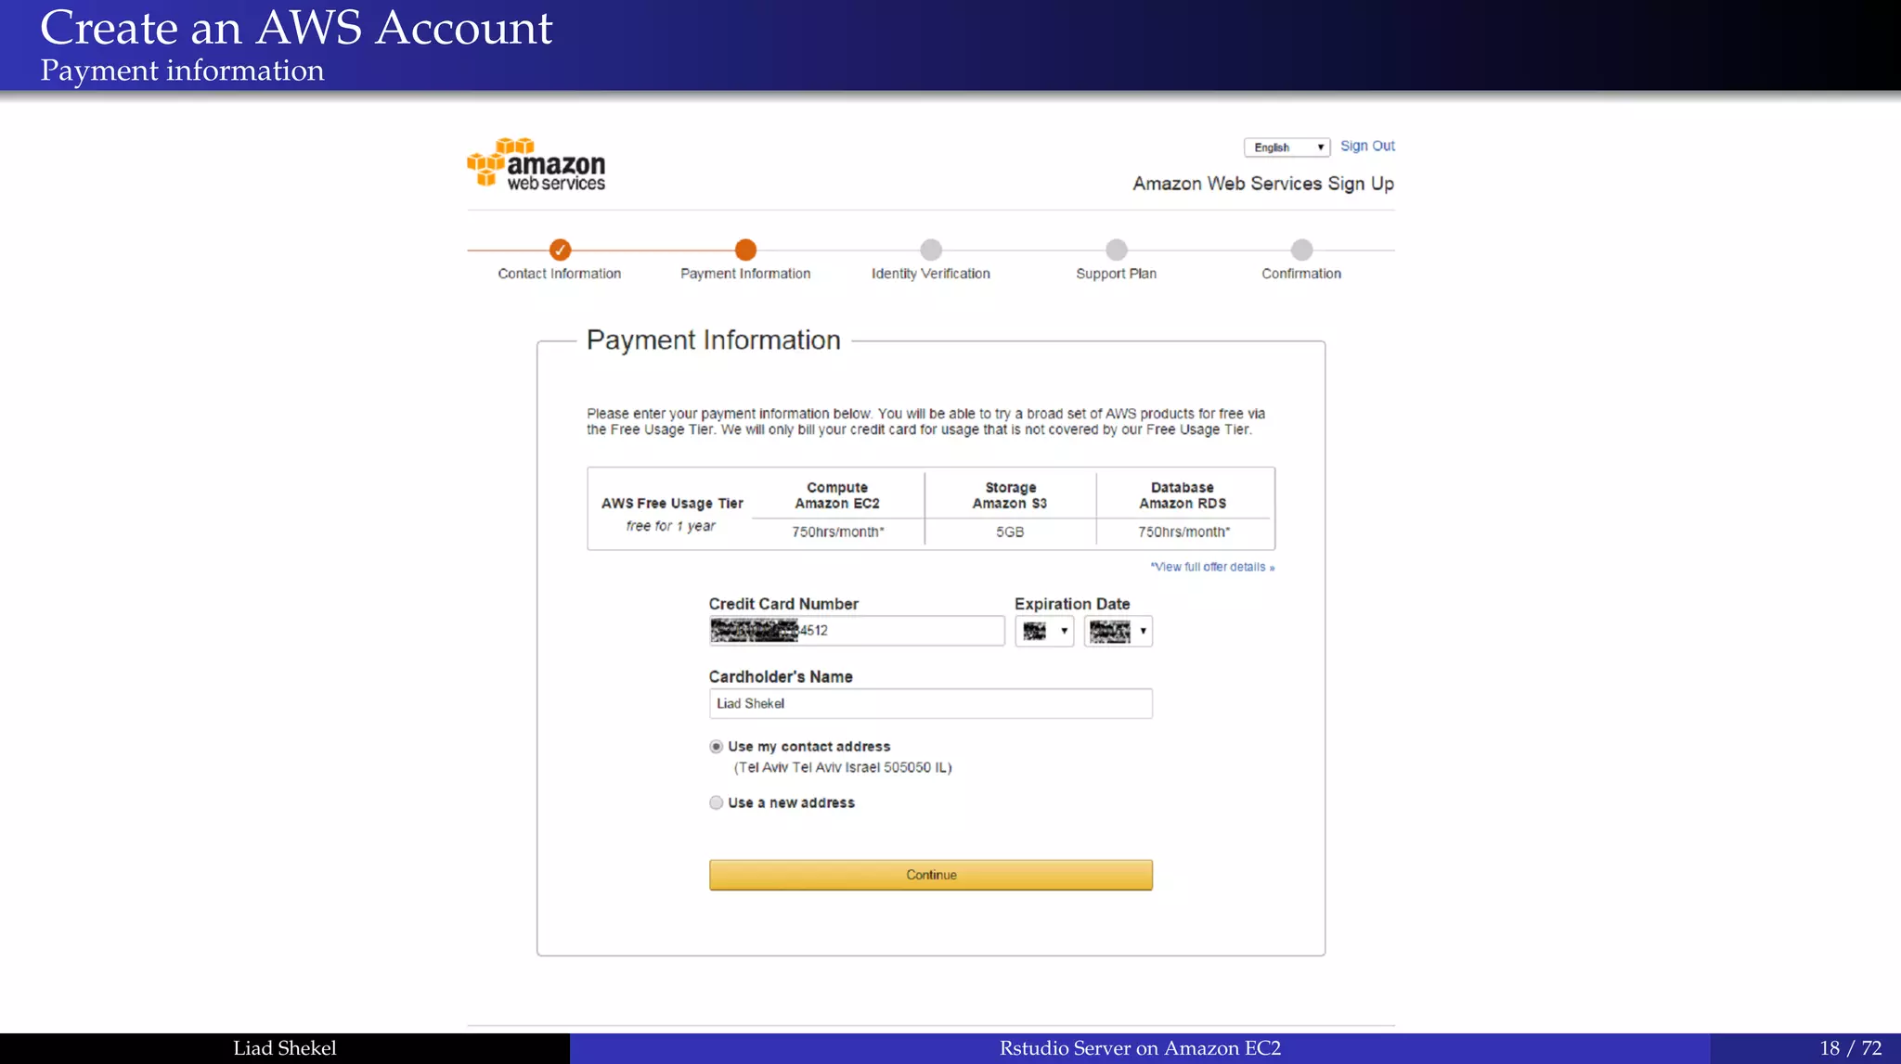The image size is (1901, 1064).
Task: Click the Support Plan step circle
Action: pyautogui.click(x=1117, y=250)
